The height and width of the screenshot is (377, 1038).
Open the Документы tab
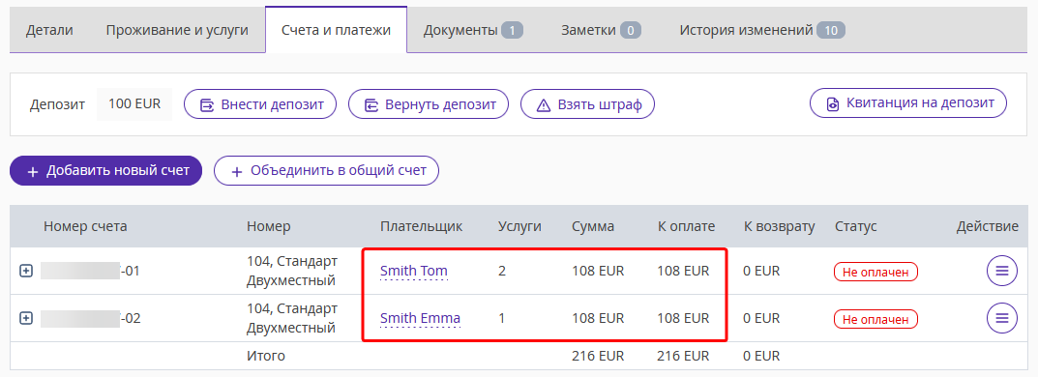coord(473,30)
